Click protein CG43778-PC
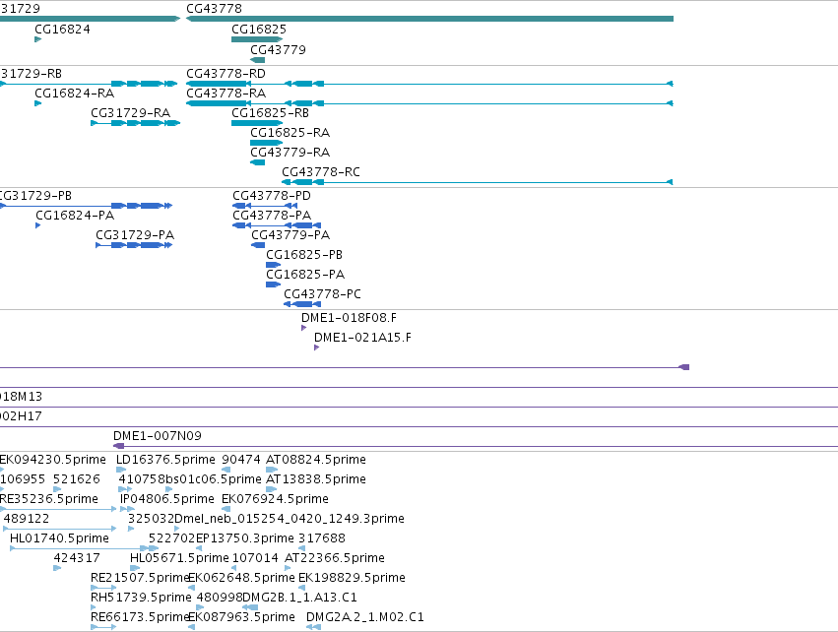This screenshot has width=838, height=632. pos(302,304)
